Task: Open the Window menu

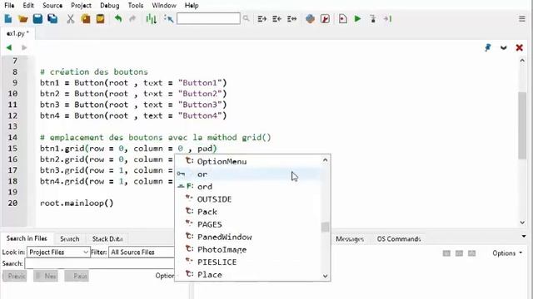Action: click(x=164, y=6)
